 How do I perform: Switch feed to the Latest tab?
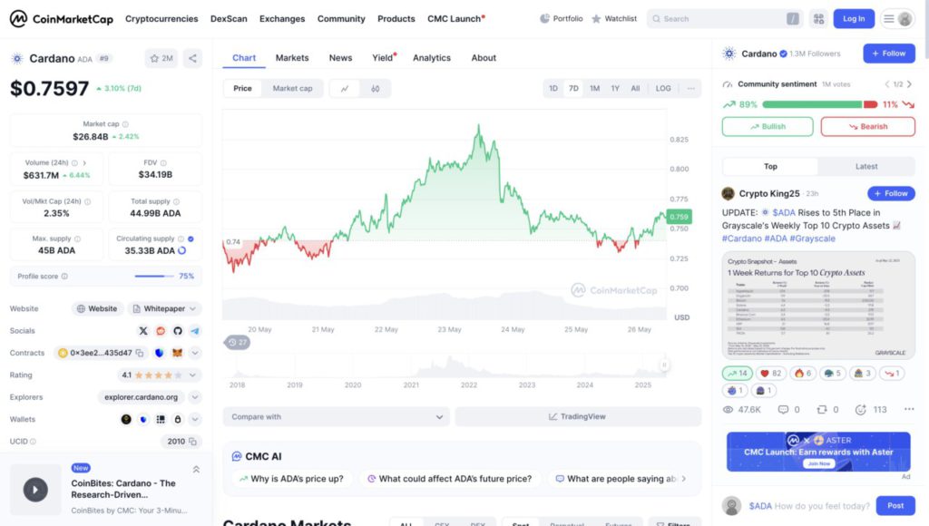tap(865, 167)
